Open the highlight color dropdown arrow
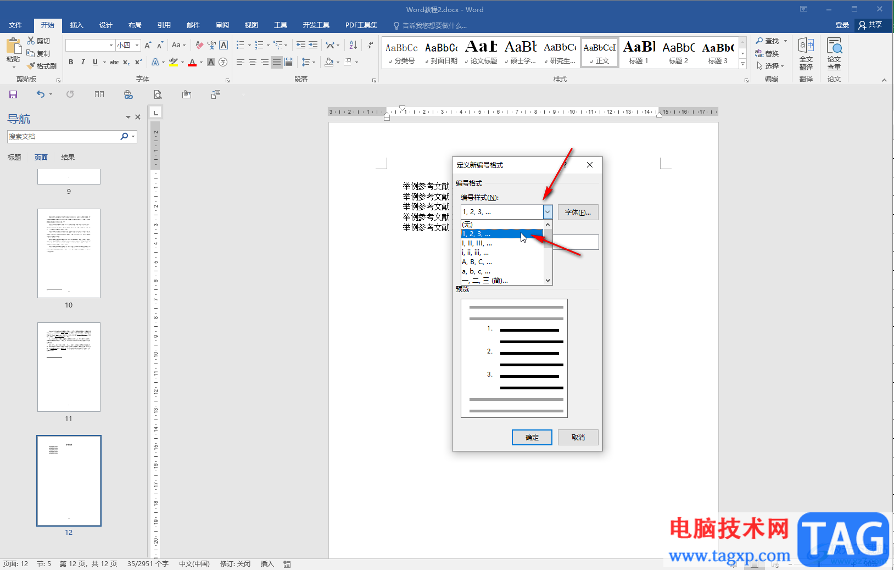The height and width of the screenshot is (570, 894). (182, 62)
